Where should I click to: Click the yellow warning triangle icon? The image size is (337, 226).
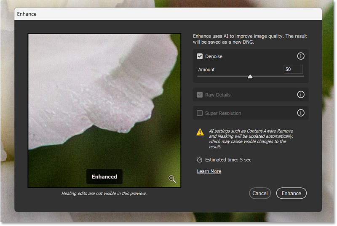(200, 132)
